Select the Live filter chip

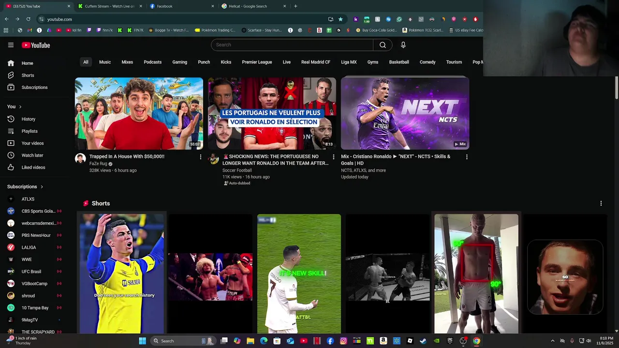coord(287,62)
